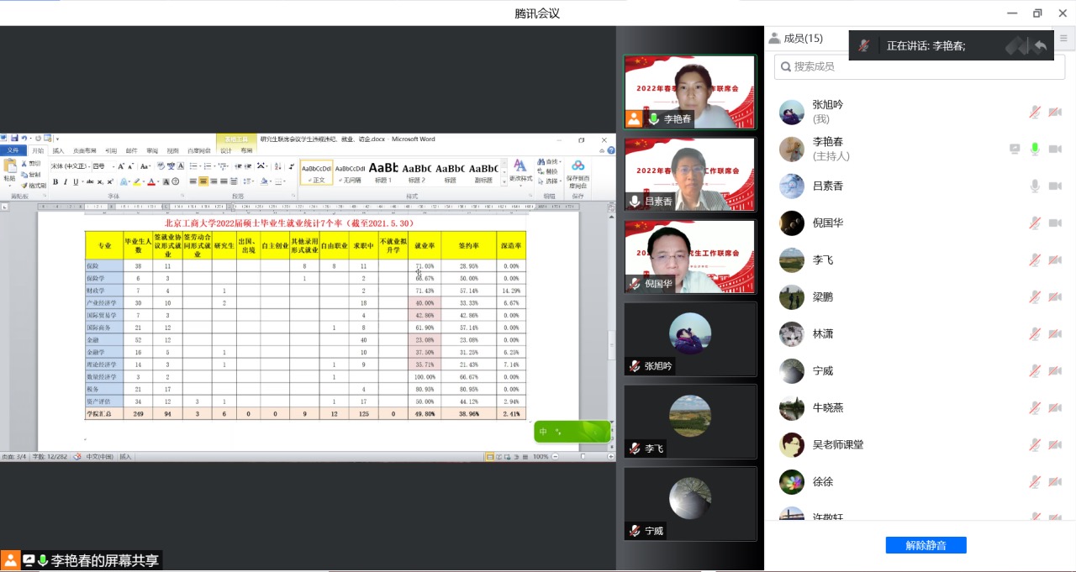Click the center-align paragraph icon
The image size is (1076, 572).
pyautogui.click(x=203, y=181)
